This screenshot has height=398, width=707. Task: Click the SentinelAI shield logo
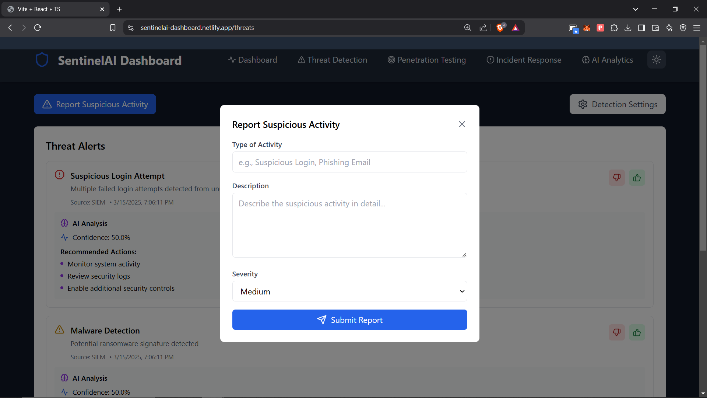pyautogui.click(x=42, y=59)
